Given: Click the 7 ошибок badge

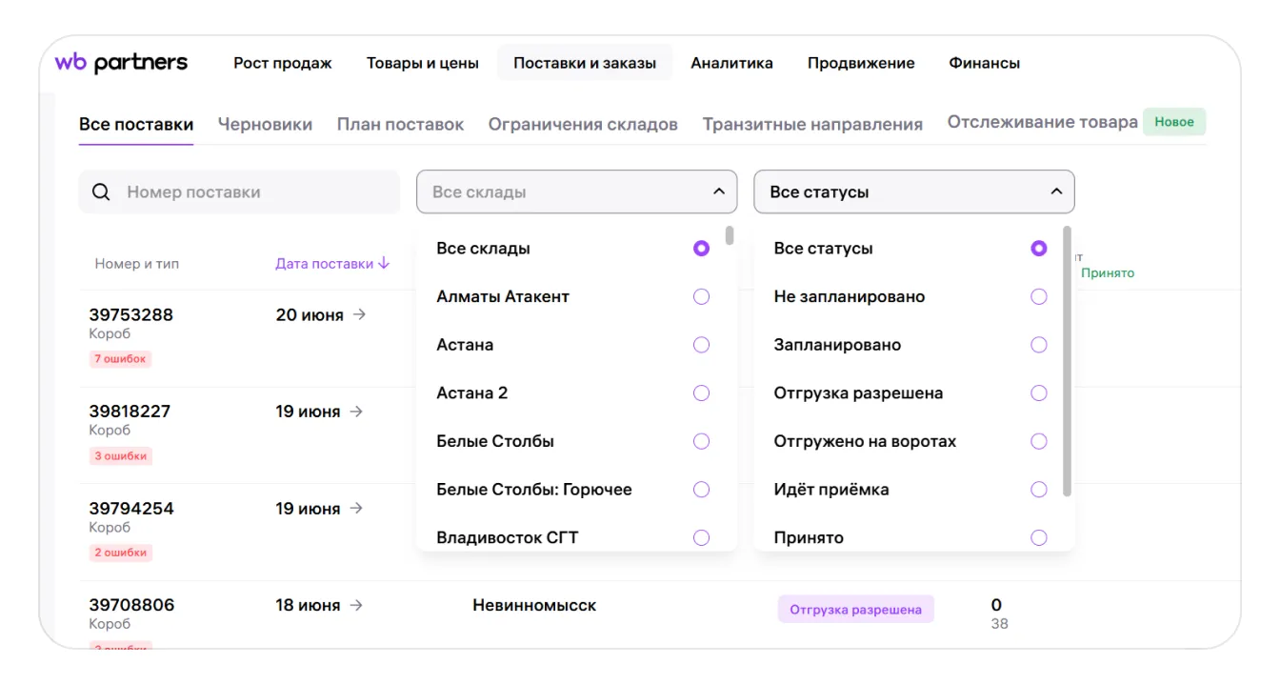Looking at the screenshot, I should pos(121,359).
